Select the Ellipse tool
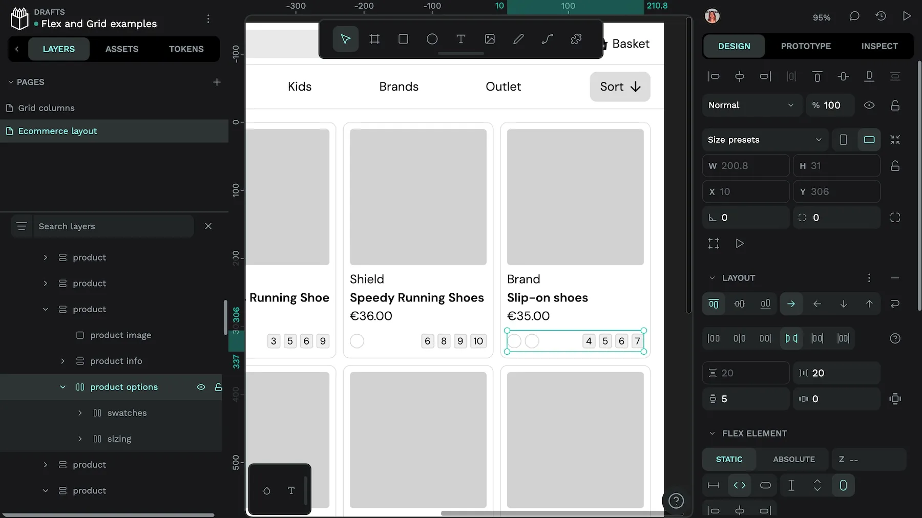Viewport: 922px width, 518px height. click(432, 39)
